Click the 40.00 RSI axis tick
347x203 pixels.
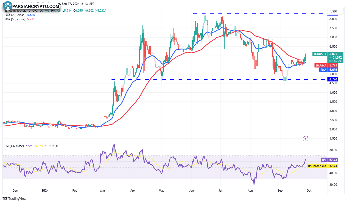[x=333, y=173]
